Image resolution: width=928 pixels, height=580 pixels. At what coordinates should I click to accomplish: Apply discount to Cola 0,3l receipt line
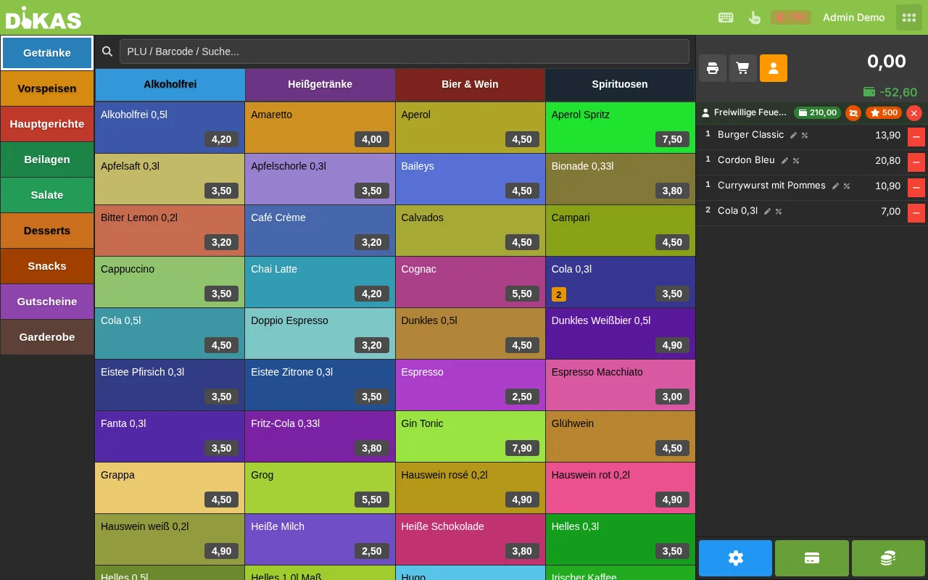[779, 211]
